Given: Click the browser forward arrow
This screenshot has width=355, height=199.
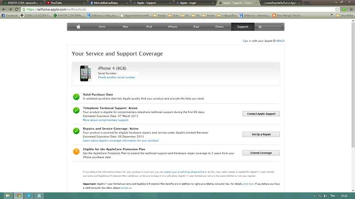Looking at the screenshot, I should [10, 9].
